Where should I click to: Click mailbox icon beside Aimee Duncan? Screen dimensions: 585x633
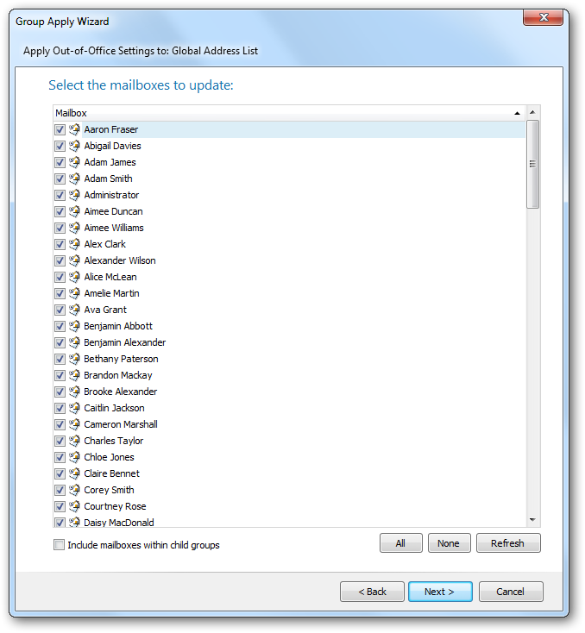tap(74, 211)
